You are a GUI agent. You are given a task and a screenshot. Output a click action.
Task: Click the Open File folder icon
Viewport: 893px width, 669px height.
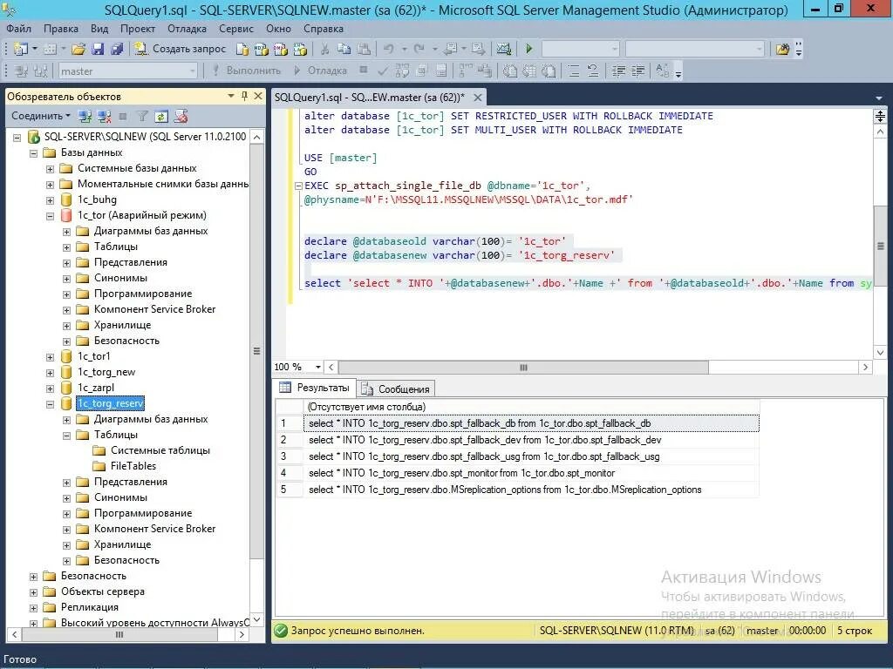(78, 49)
